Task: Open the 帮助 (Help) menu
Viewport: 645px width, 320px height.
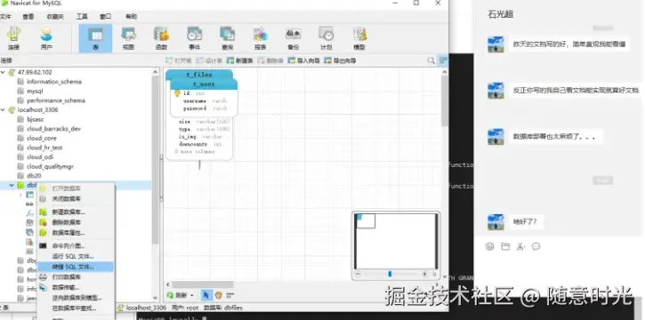Action: pyautogui.click(x=131, y=16)
